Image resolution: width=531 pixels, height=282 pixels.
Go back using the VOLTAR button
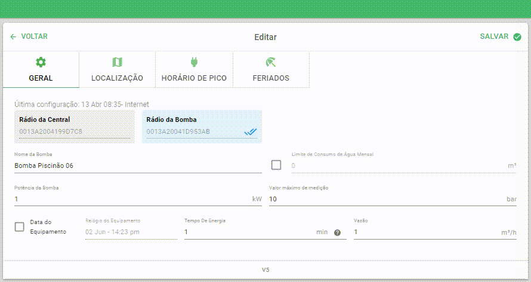29,36
